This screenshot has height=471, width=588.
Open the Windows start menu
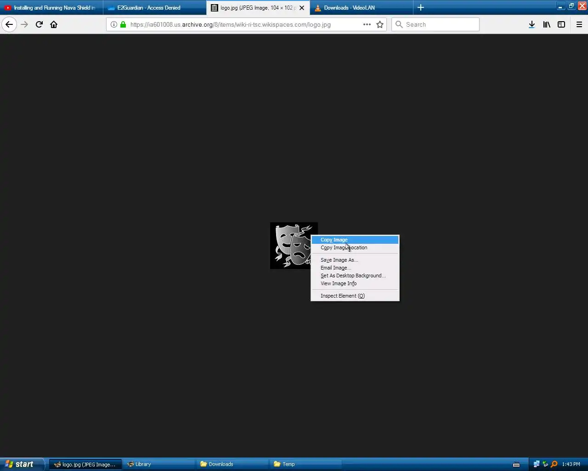22,464
